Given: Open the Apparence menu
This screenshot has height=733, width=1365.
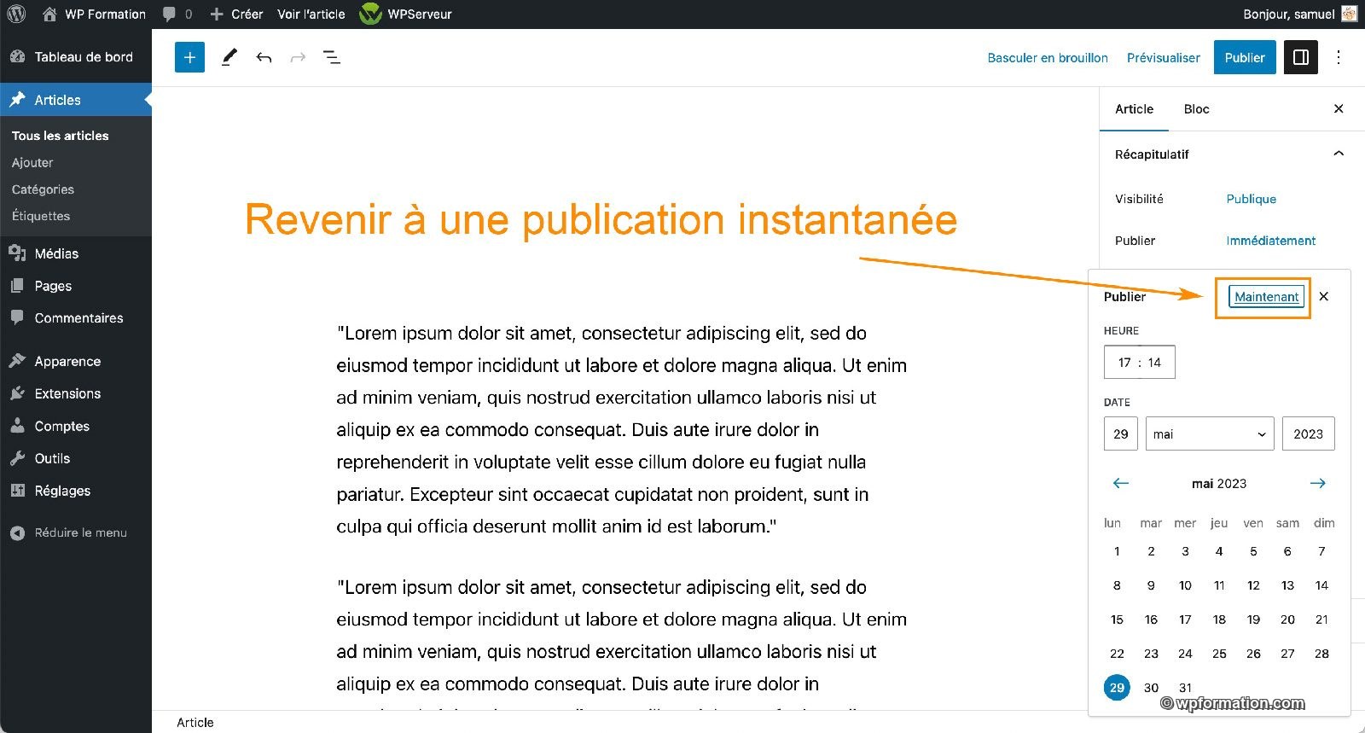Looking at the screenshot, I should pyautogui.click(x=76, y=362).
